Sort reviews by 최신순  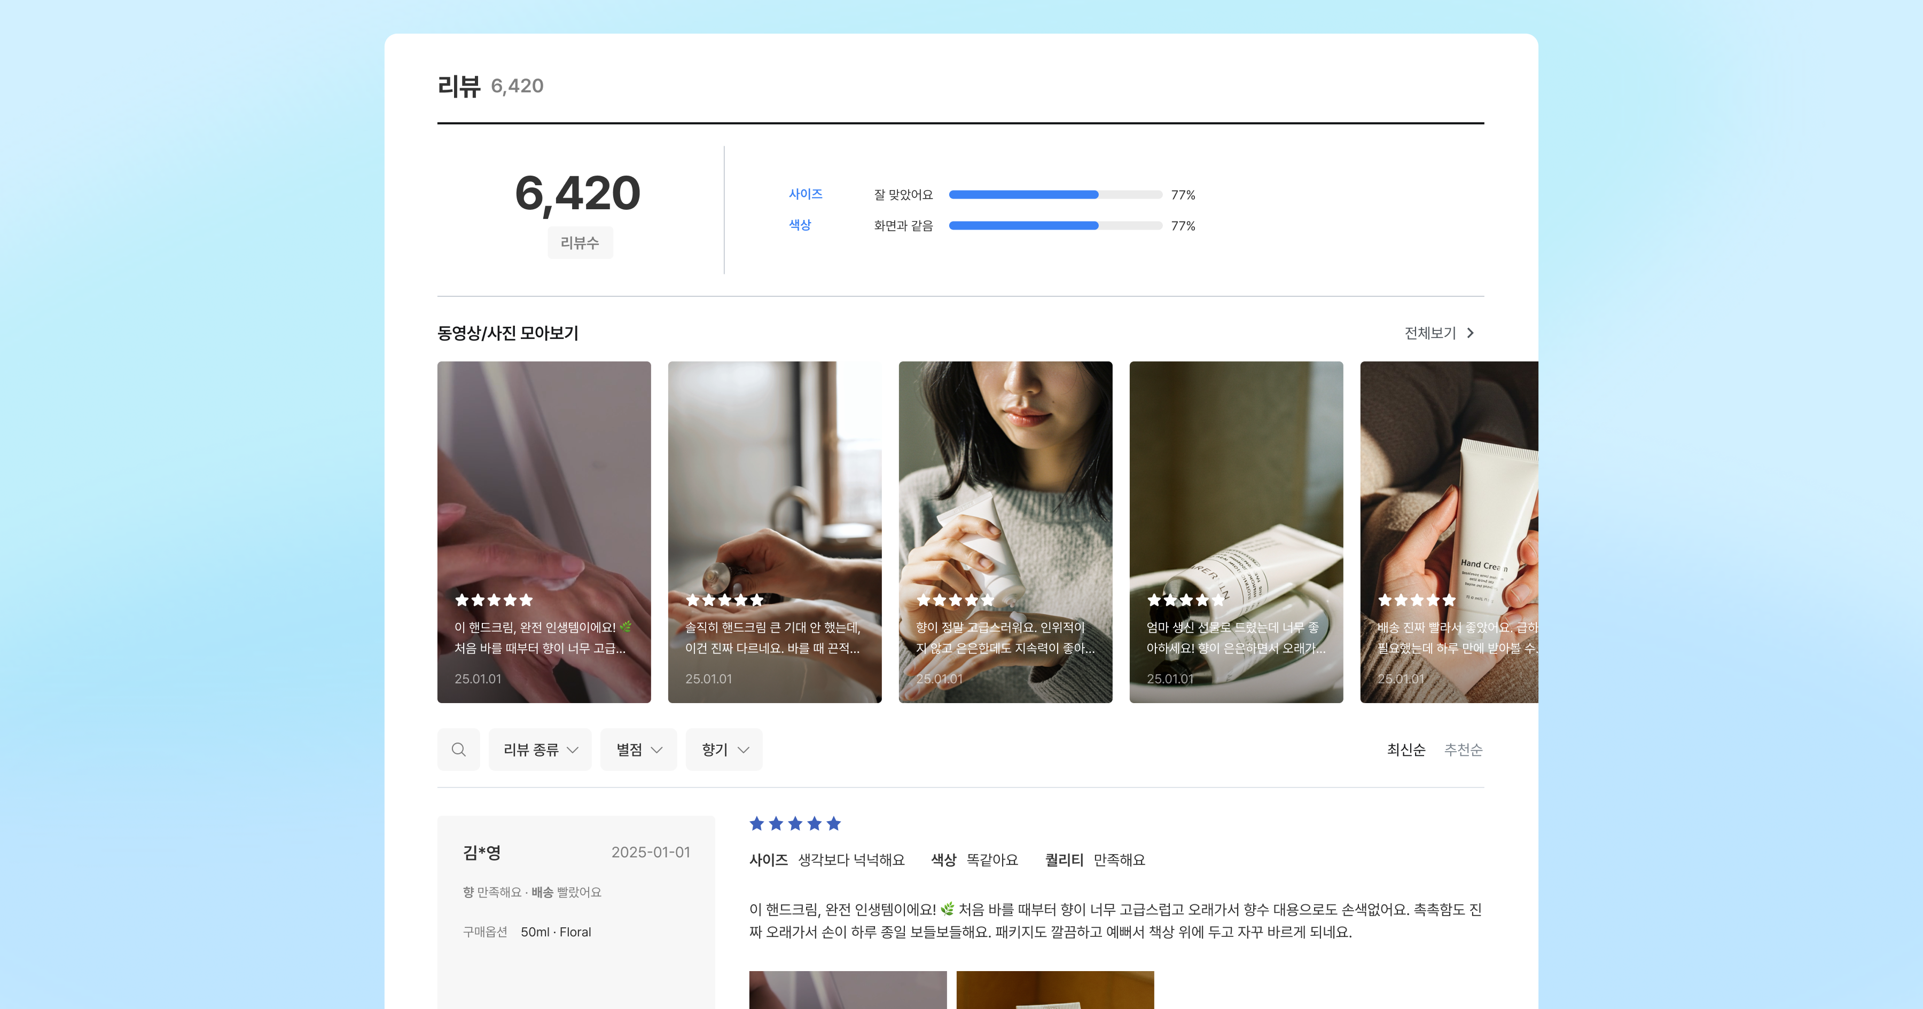coord(1406,750)
